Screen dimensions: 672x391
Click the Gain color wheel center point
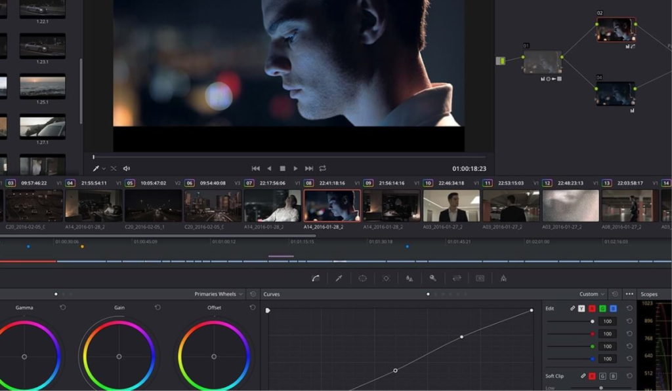[x=119, y=356]
